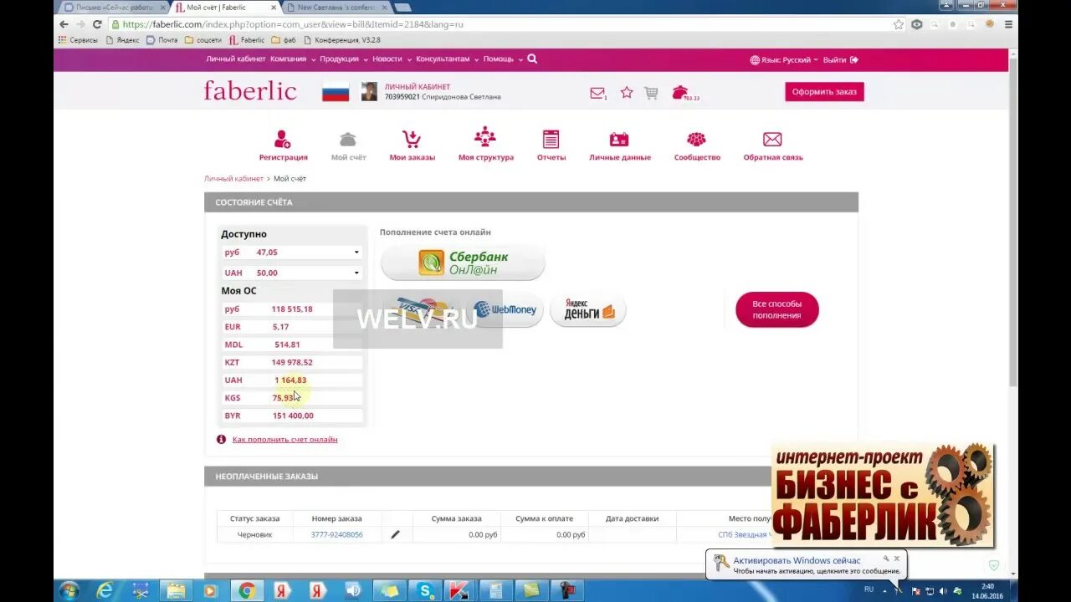This screenshot has height=602, width=1071.
Task: Click the Windows Start button
Action: (x=69, y=590)
